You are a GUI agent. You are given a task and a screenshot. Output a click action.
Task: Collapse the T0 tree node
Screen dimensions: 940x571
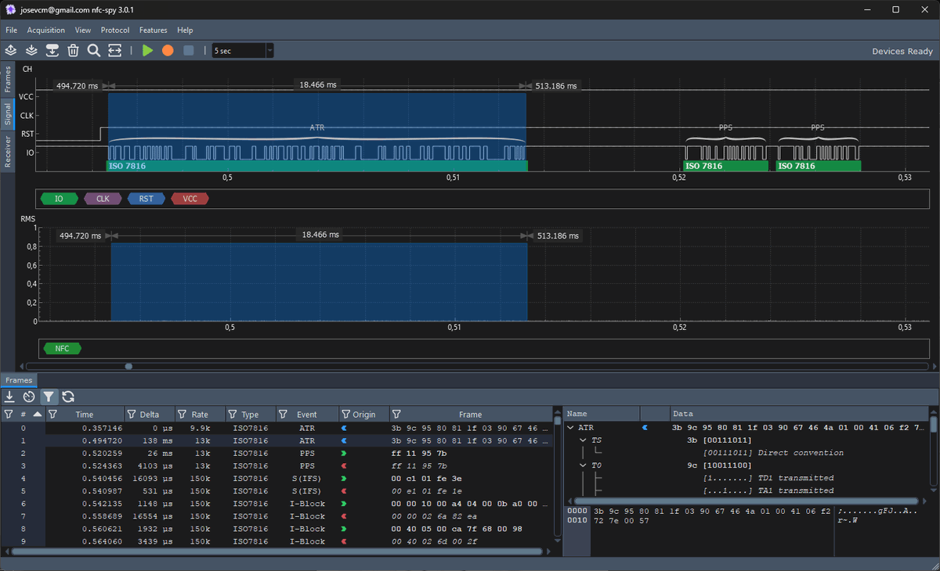(x=583, y=465)
